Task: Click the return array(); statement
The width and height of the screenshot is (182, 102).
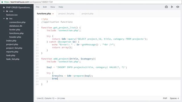Action: point(62,47)
